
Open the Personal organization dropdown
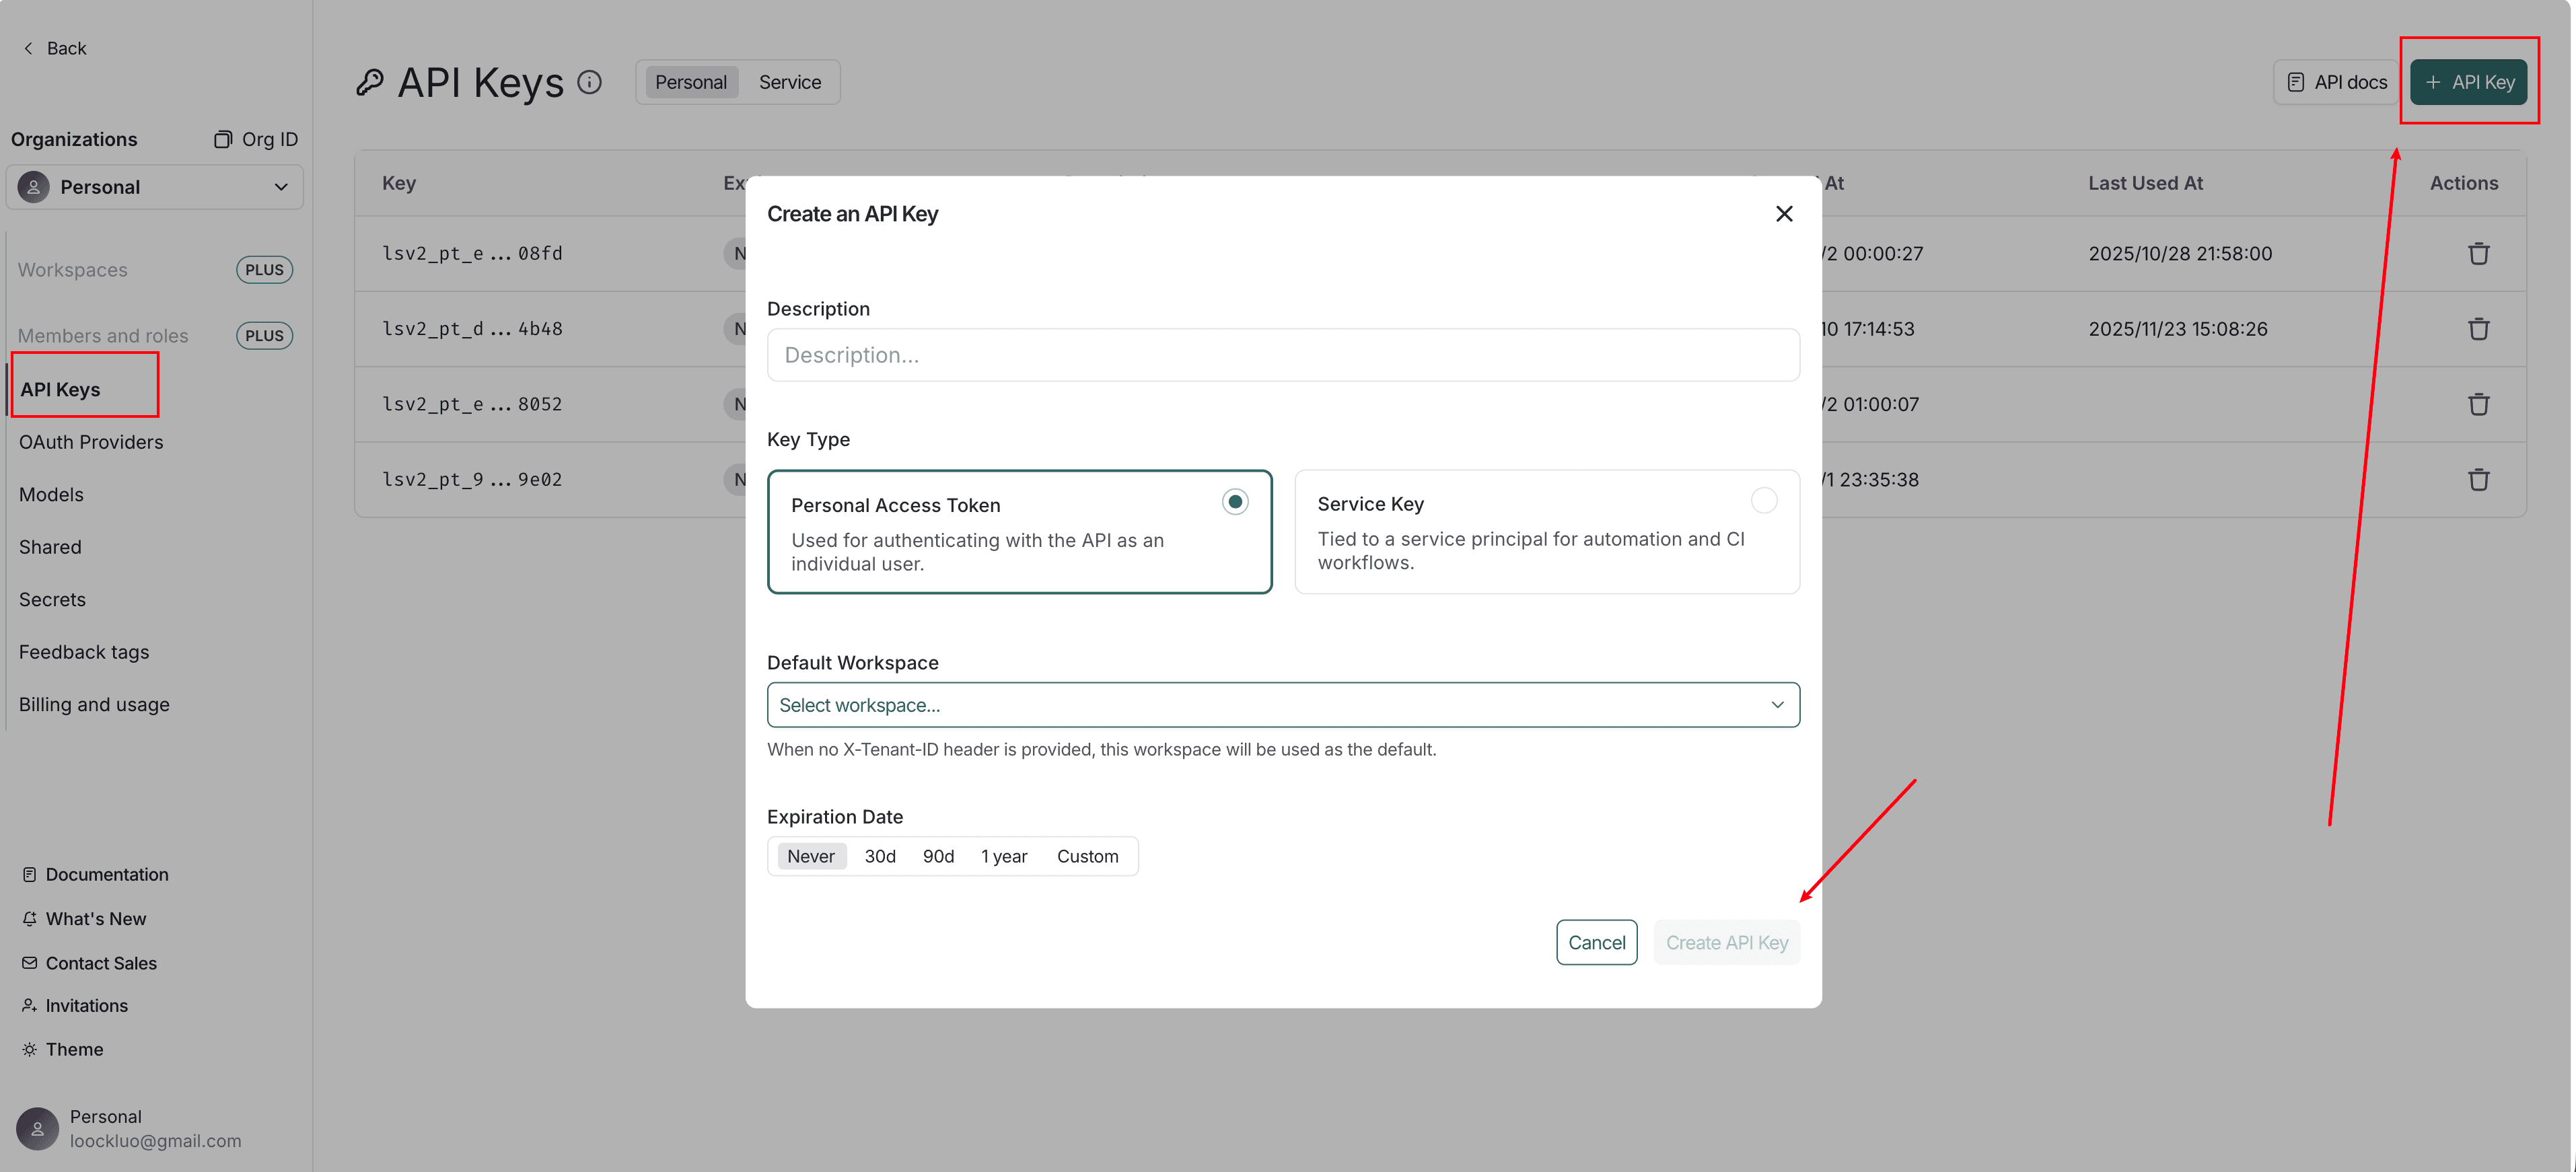155,187
